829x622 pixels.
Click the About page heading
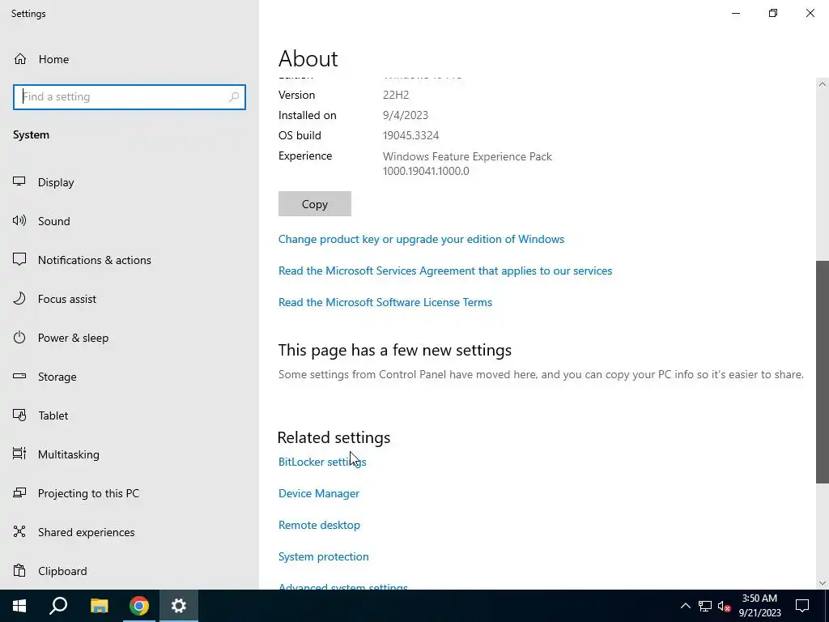point(308,58)
